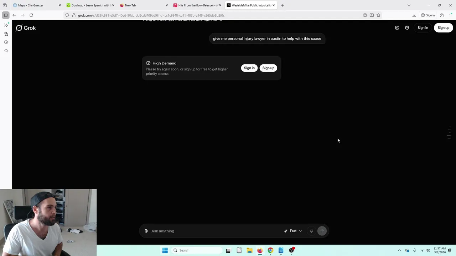
Task: Toggle the browser sidebar button
Action: pos(6,15)
